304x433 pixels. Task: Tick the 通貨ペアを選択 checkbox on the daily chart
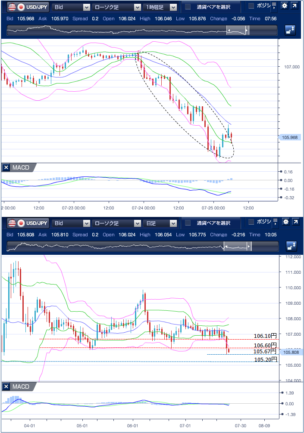click(188, 223)
